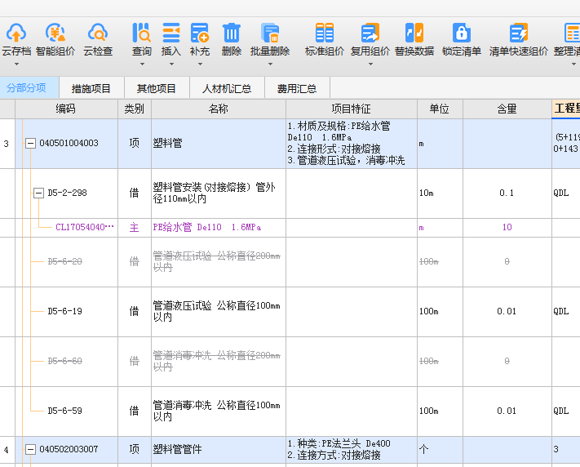Click the 项目特征 column header
Viewport: 580px width, 467px height.
tap(351, 109)
